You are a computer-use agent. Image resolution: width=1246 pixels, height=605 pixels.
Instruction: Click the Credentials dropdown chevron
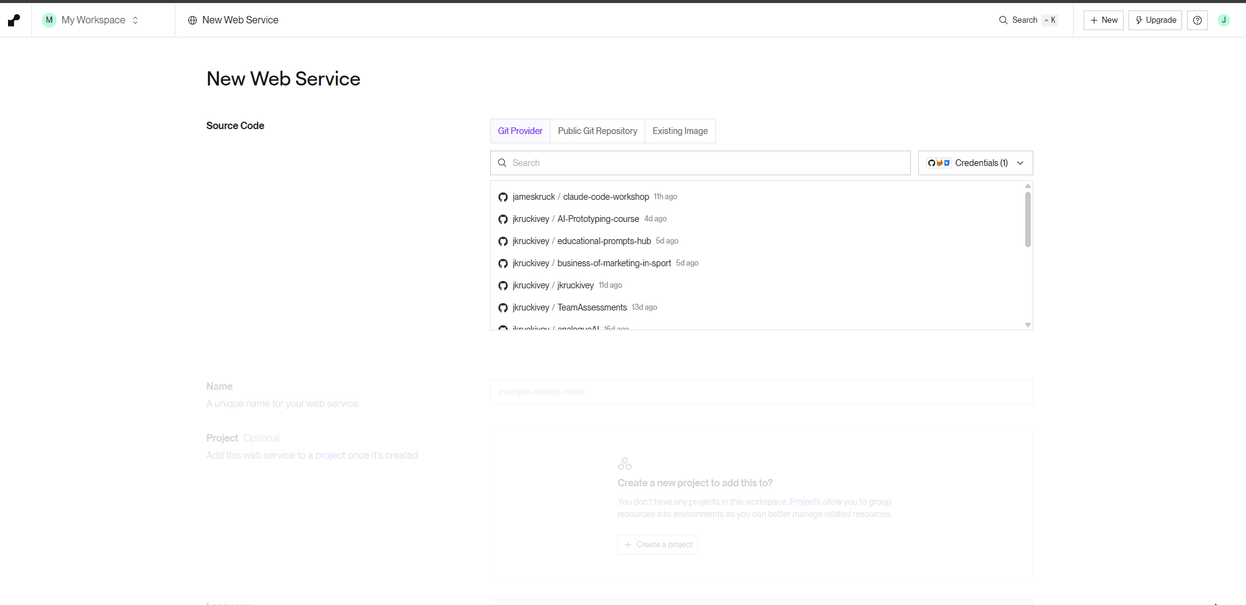1020,163
